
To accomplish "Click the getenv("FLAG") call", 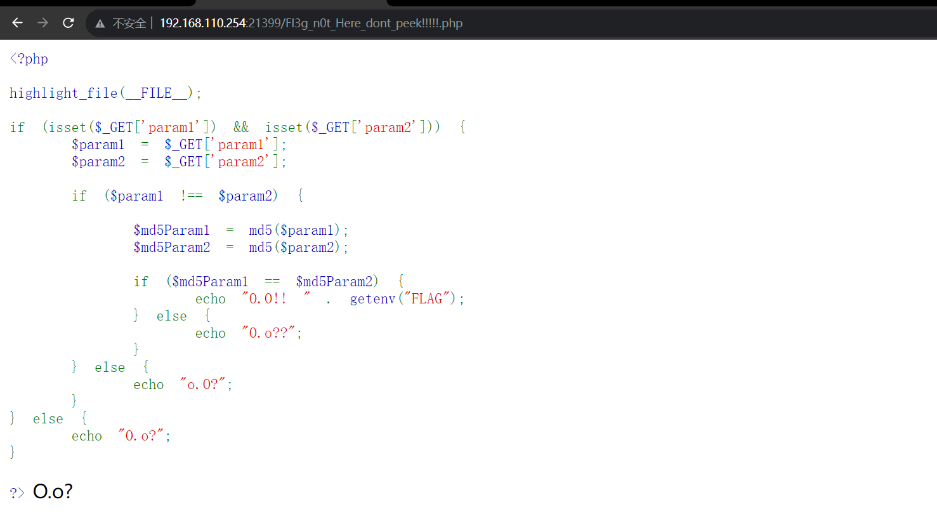I will tap(403, 299).
